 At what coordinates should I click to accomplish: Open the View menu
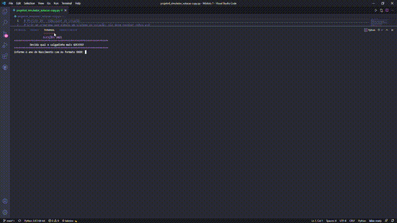pyautogui.click(x=41, y=3)
